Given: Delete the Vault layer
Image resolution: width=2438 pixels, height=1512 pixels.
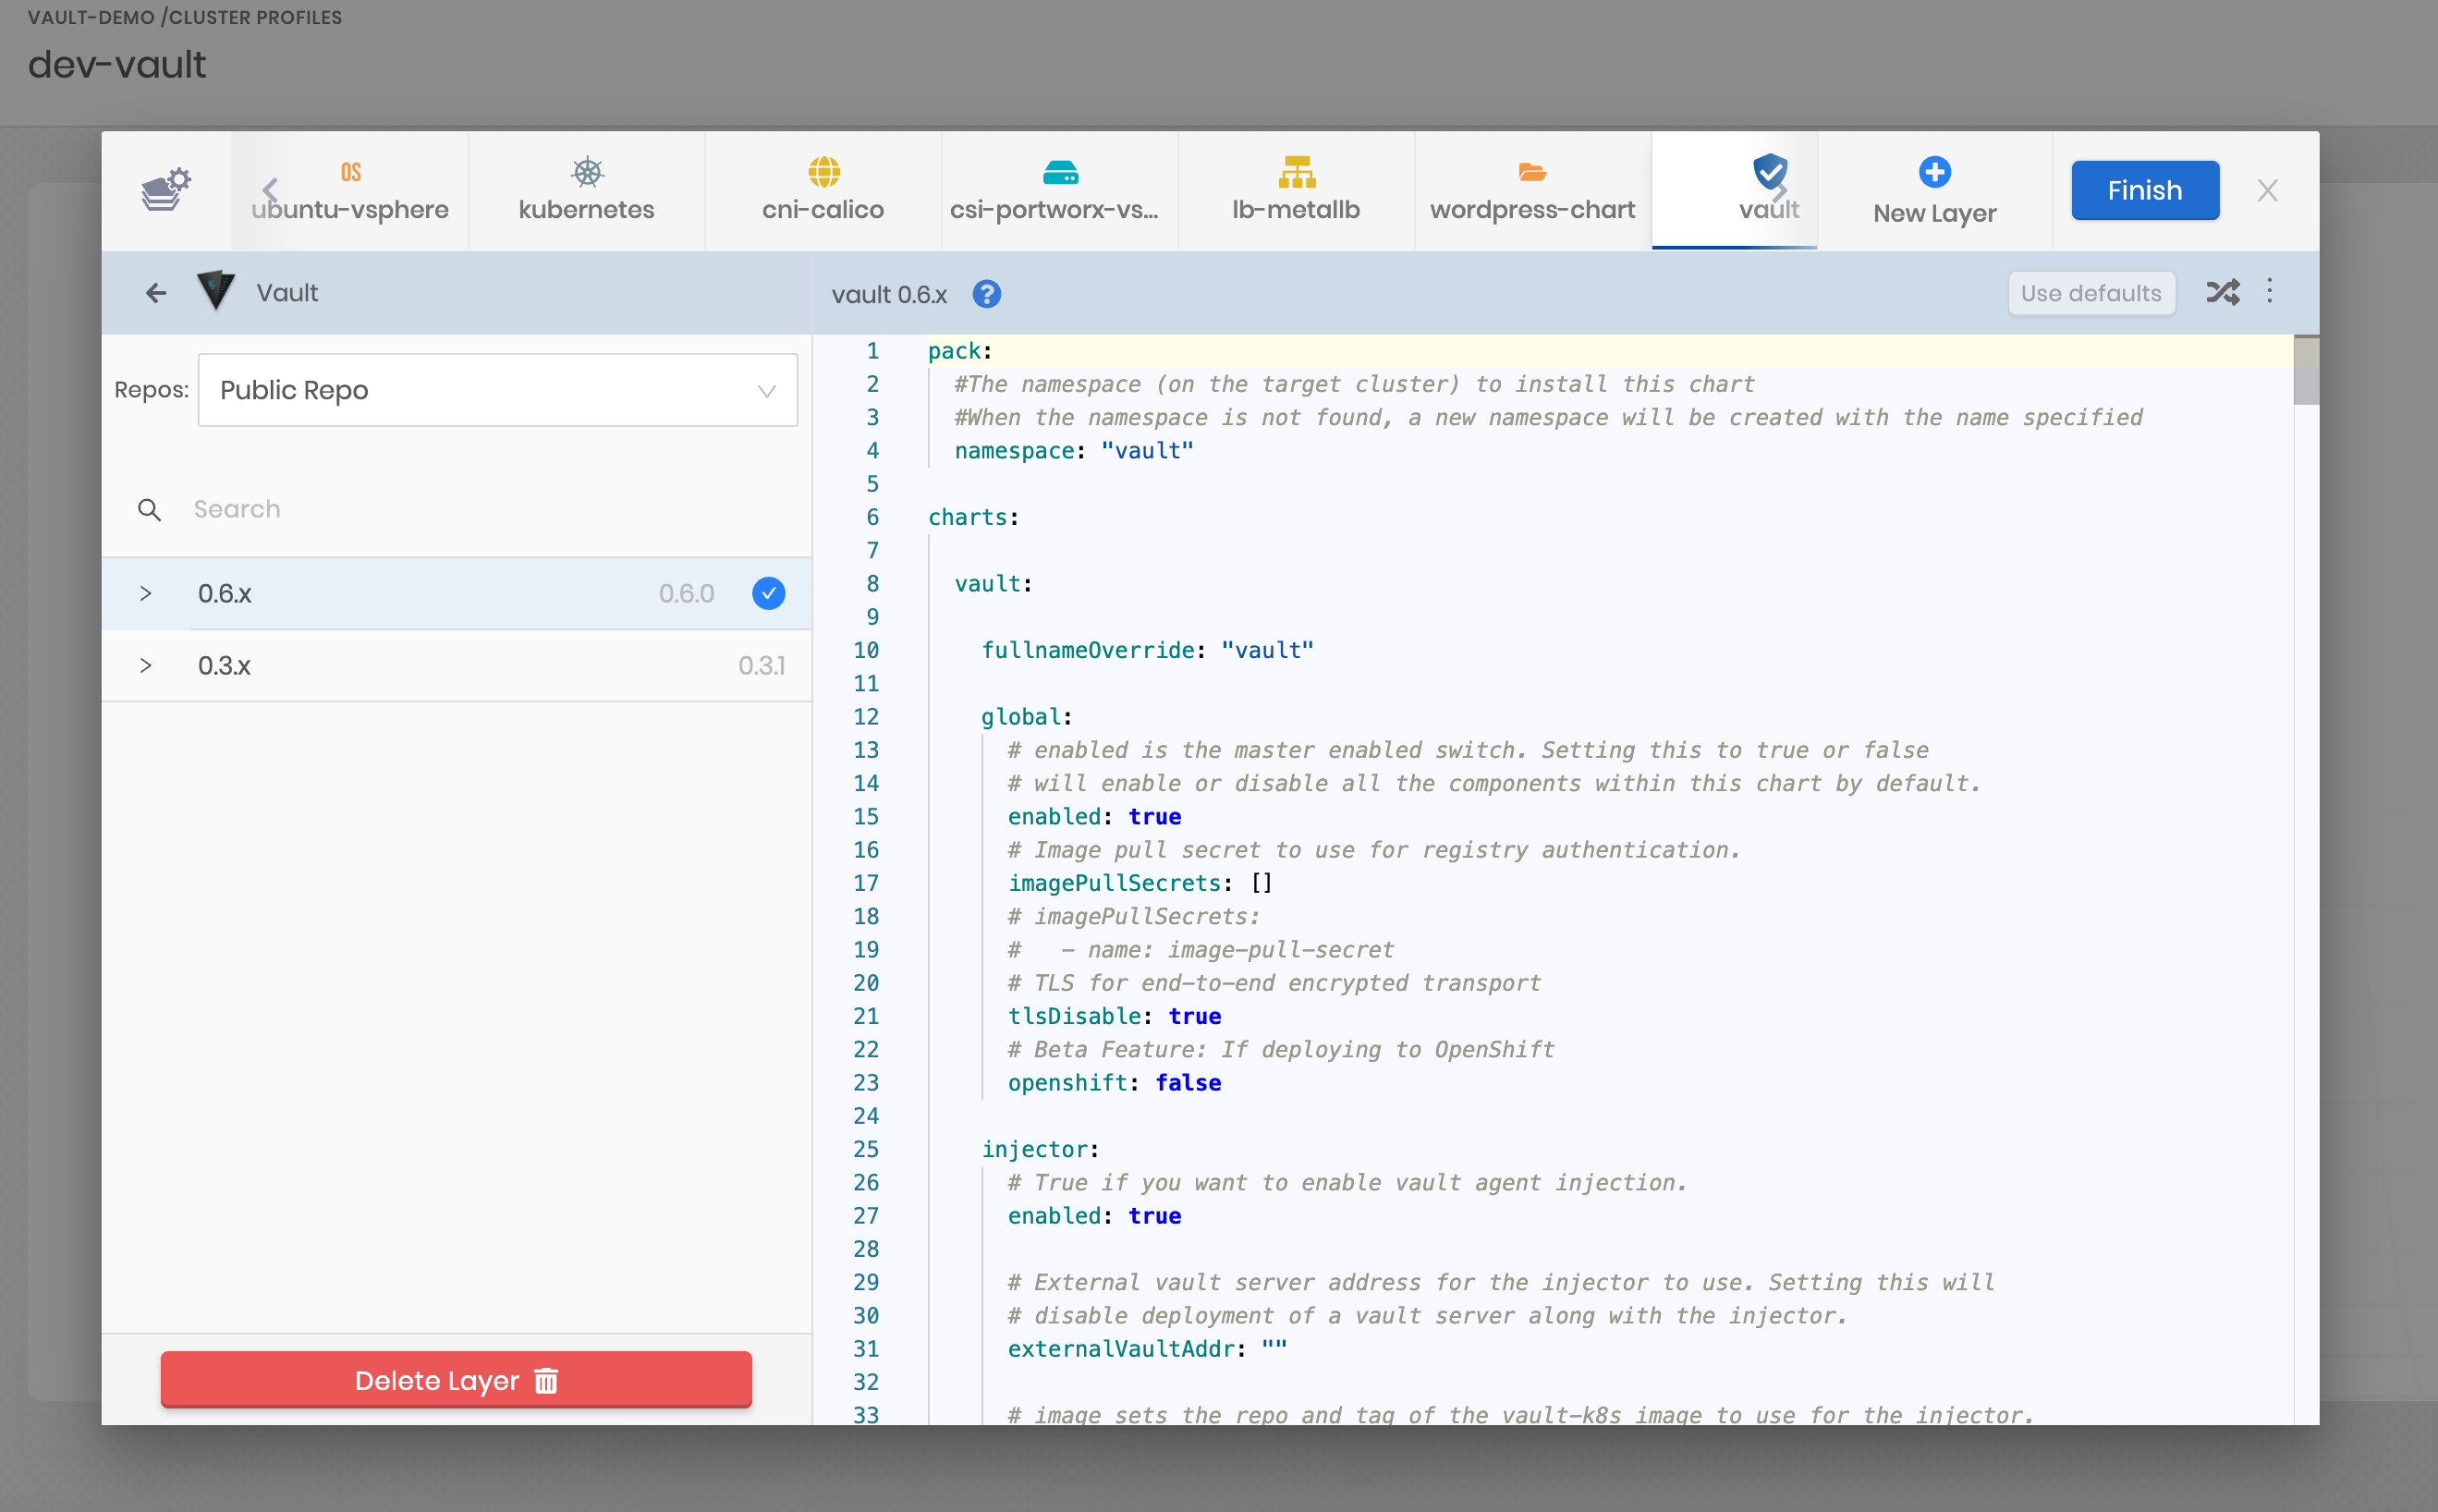Looking at the screenshot, I should click(x=455, y=1380).
